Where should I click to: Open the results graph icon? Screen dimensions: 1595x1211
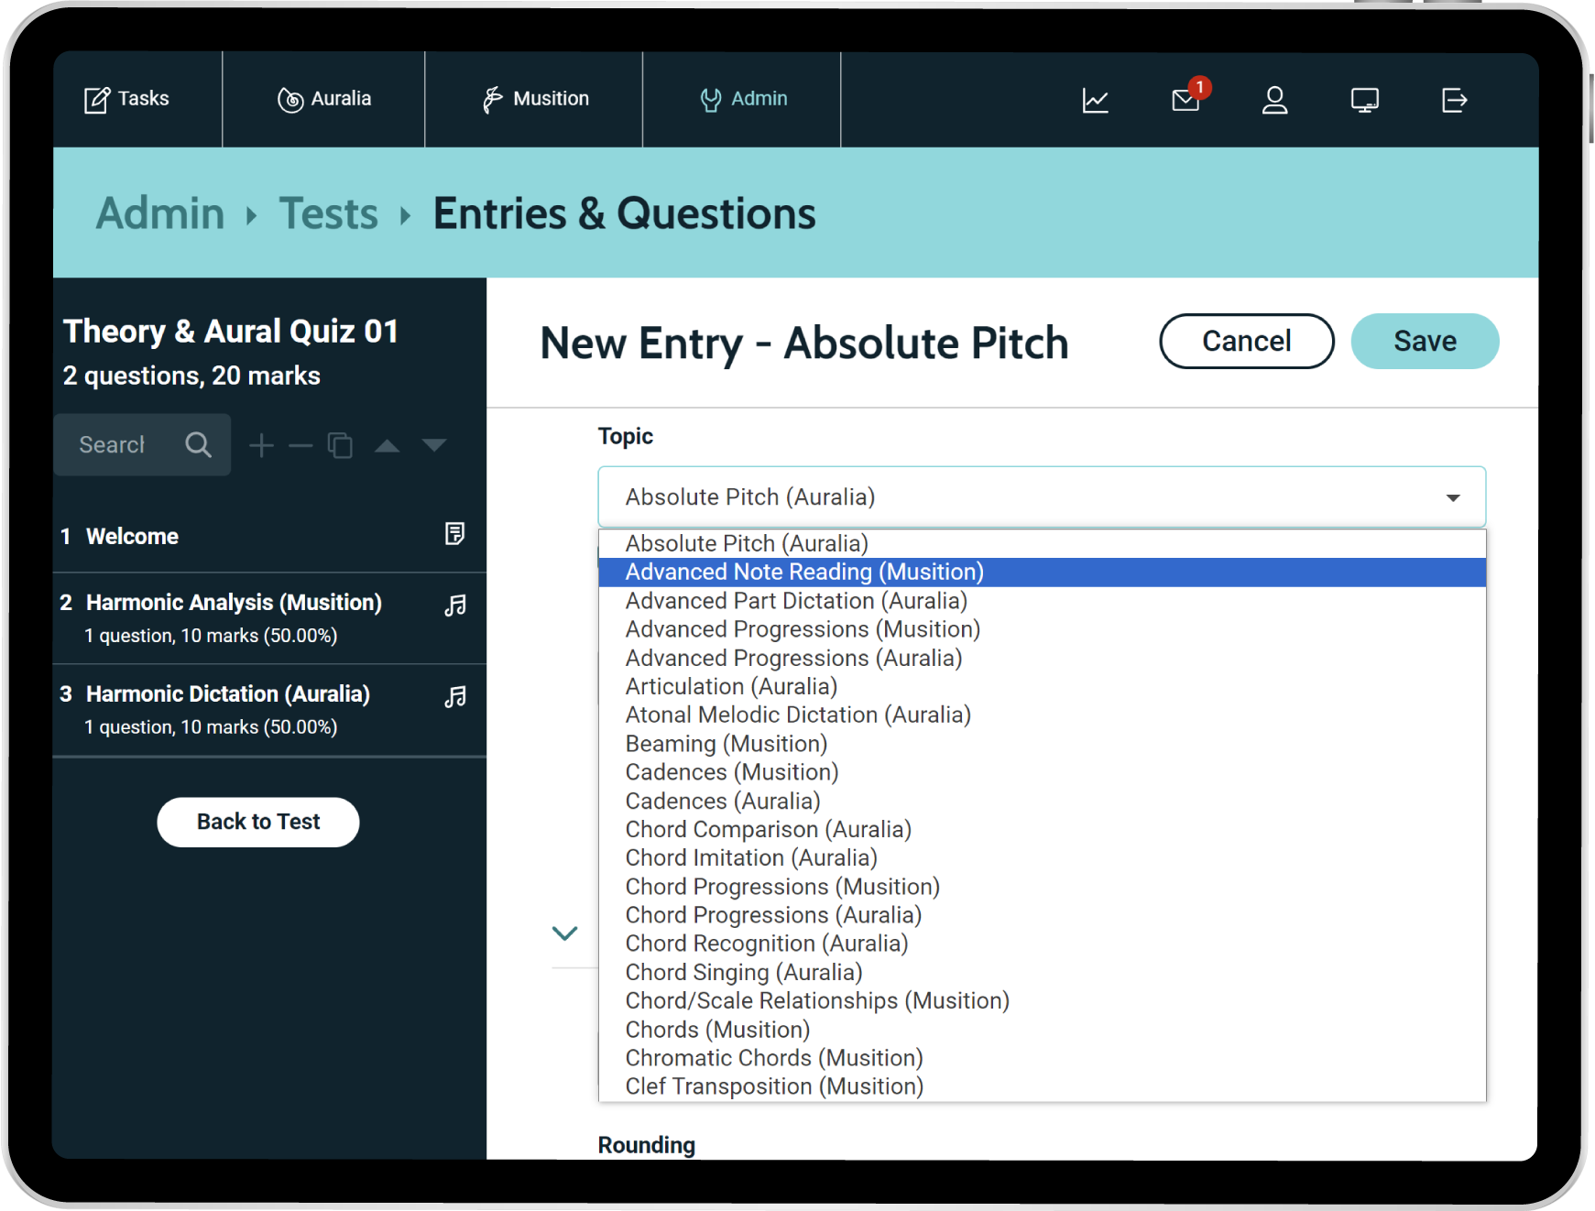pos(1095,100)
